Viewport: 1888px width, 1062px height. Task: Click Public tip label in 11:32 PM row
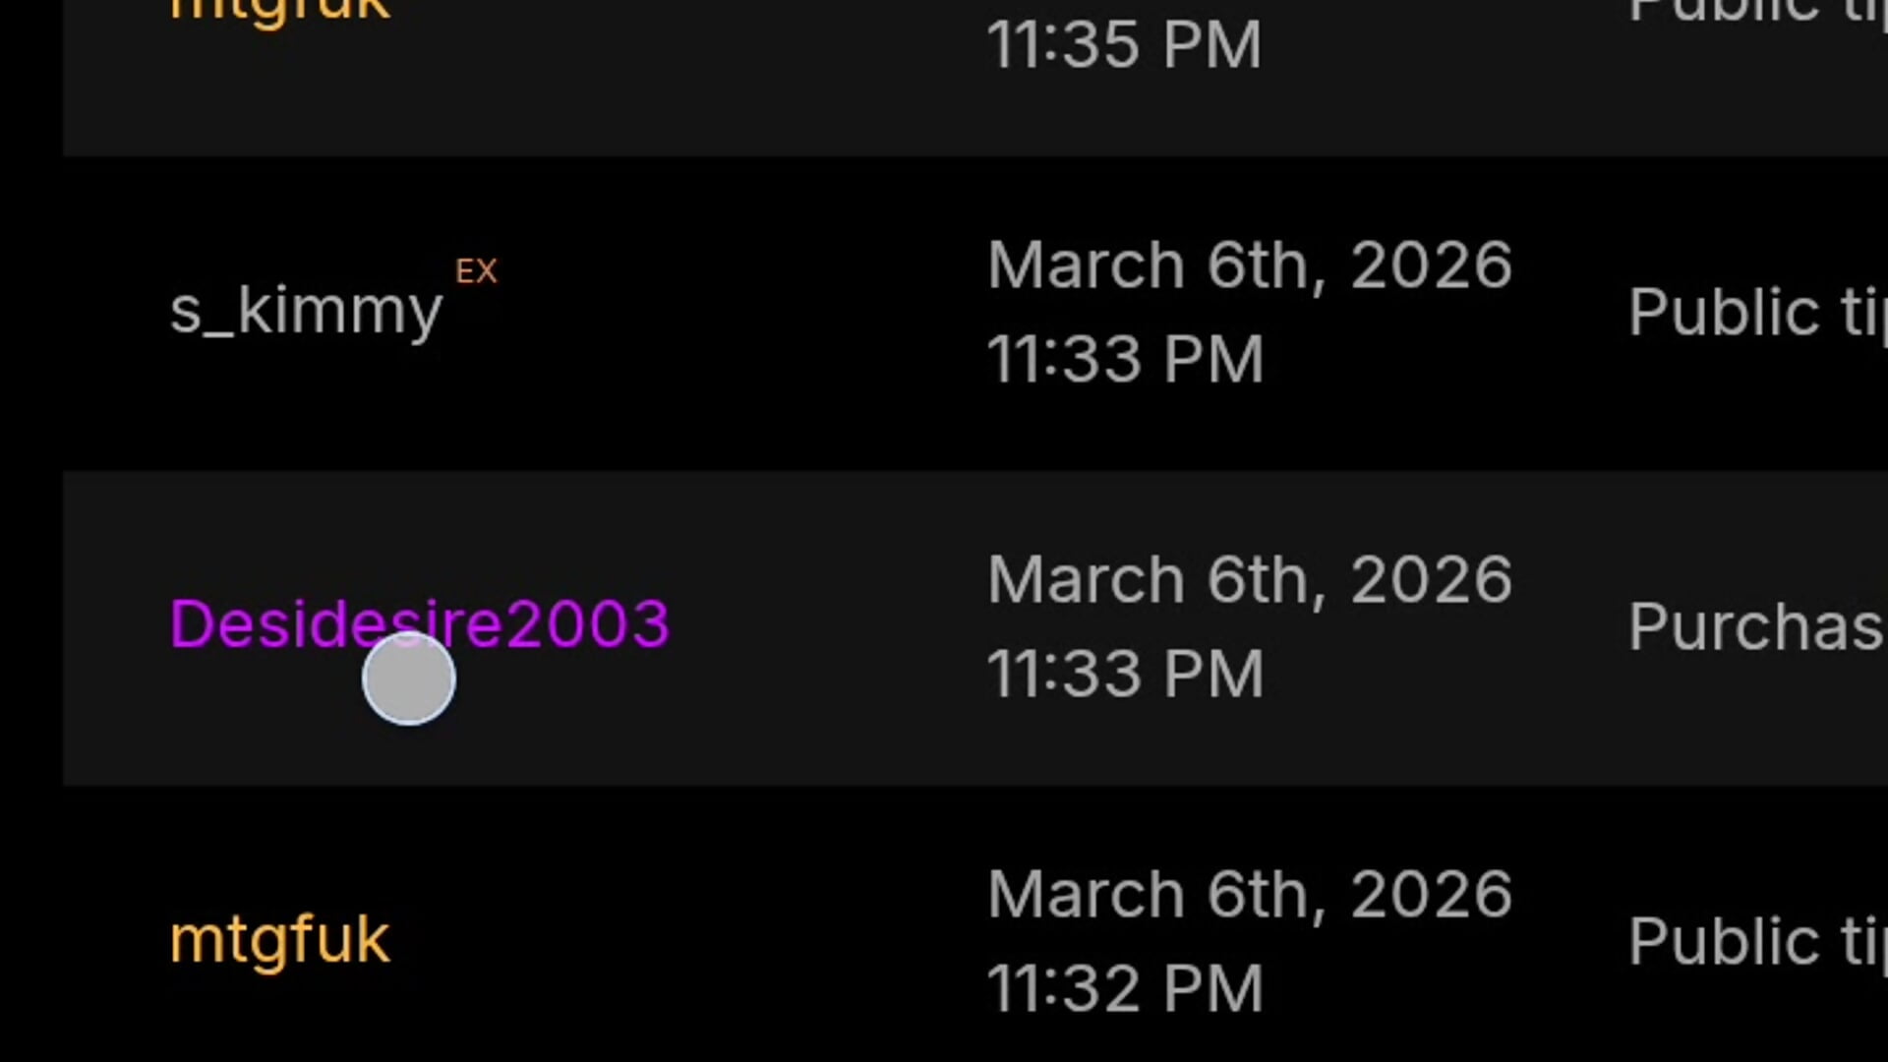tap(1755, 942)
